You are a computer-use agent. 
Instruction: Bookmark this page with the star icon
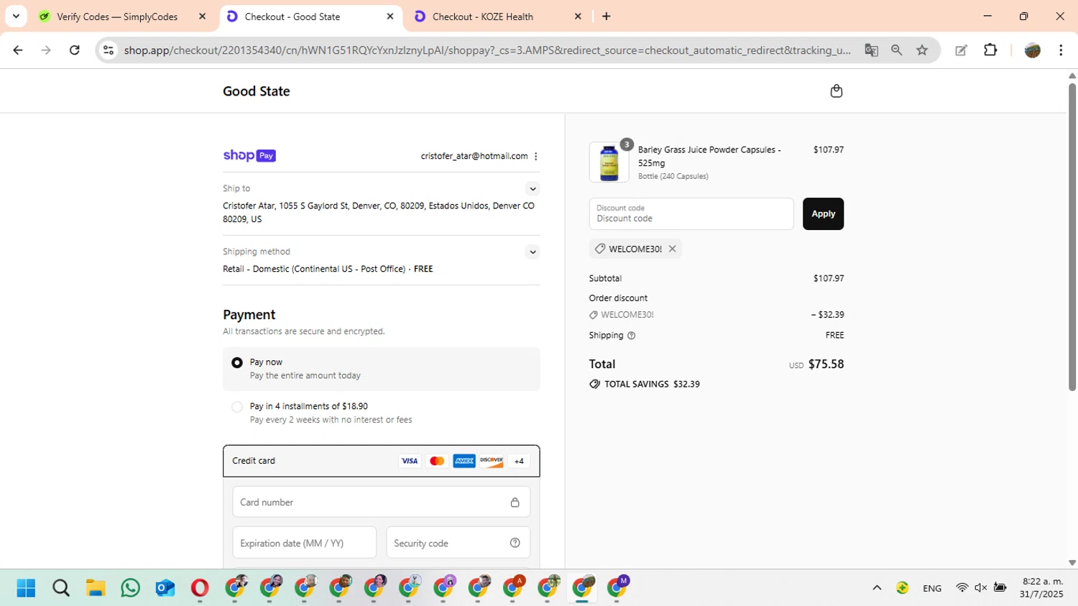click(922, 50)
